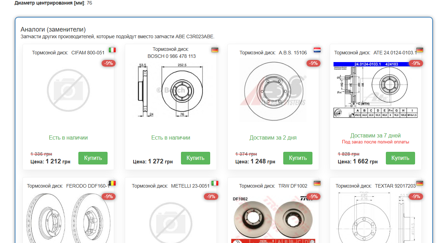The image size is (440, 243).
Task: Click the -9% discount badge on the A.B.S. card
Action: 313,63
